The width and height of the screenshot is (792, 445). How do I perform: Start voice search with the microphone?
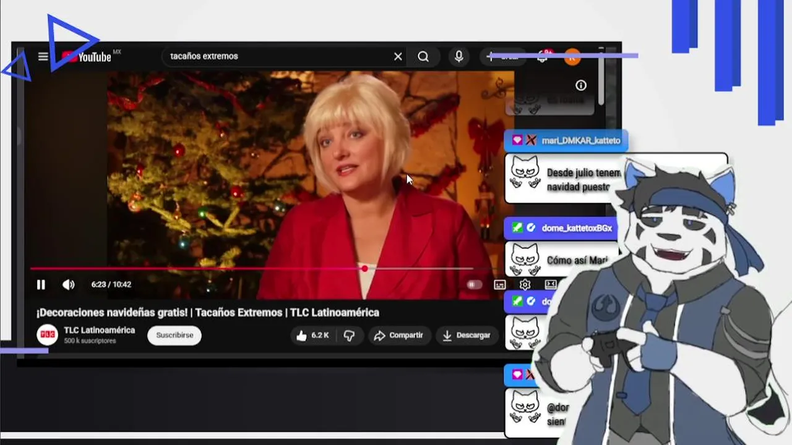(x=459, y=56)
